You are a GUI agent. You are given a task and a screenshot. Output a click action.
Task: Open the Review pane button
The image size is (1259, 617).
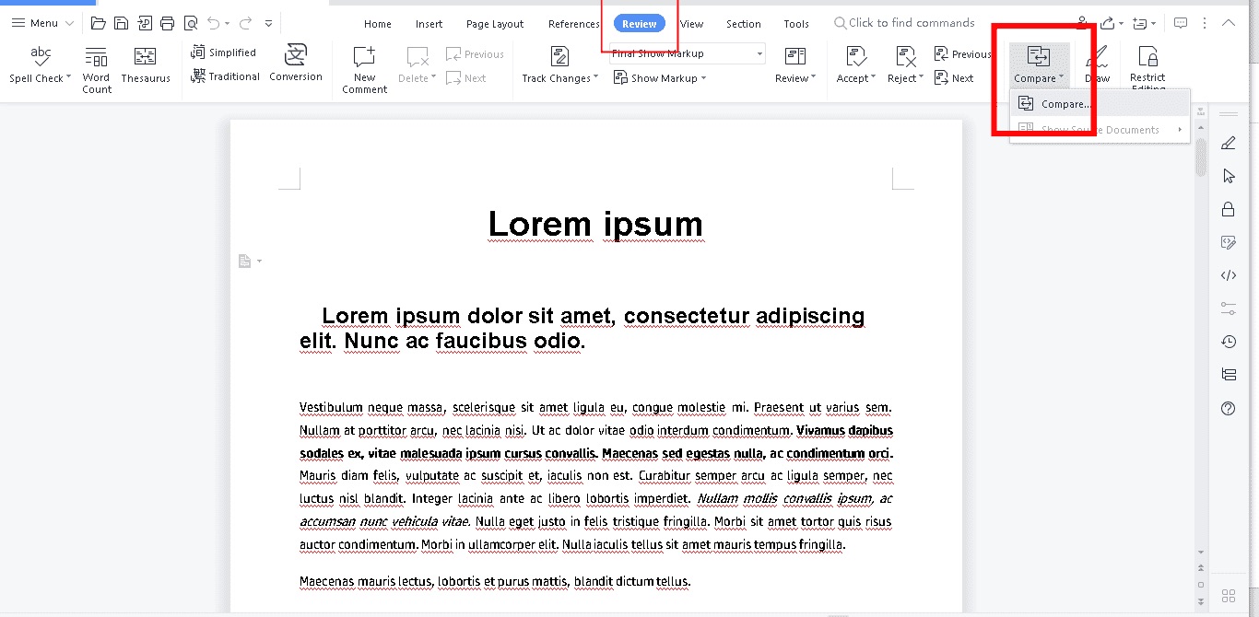(x=793, y=64)
